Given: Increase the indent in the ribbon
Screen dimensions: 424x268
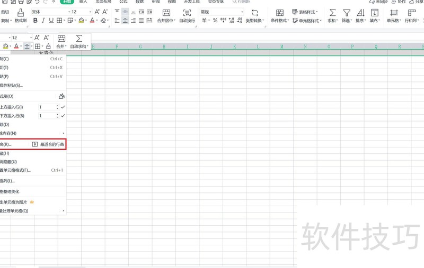Looking at the screenshot, I should [149, 12].
